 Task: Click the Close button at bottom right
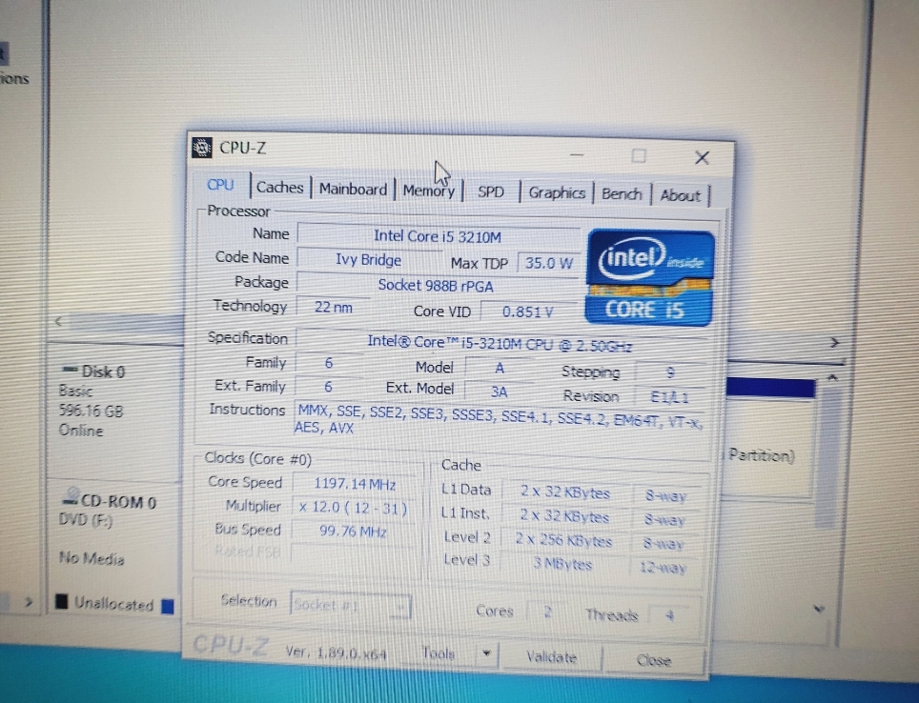(654, 659)
